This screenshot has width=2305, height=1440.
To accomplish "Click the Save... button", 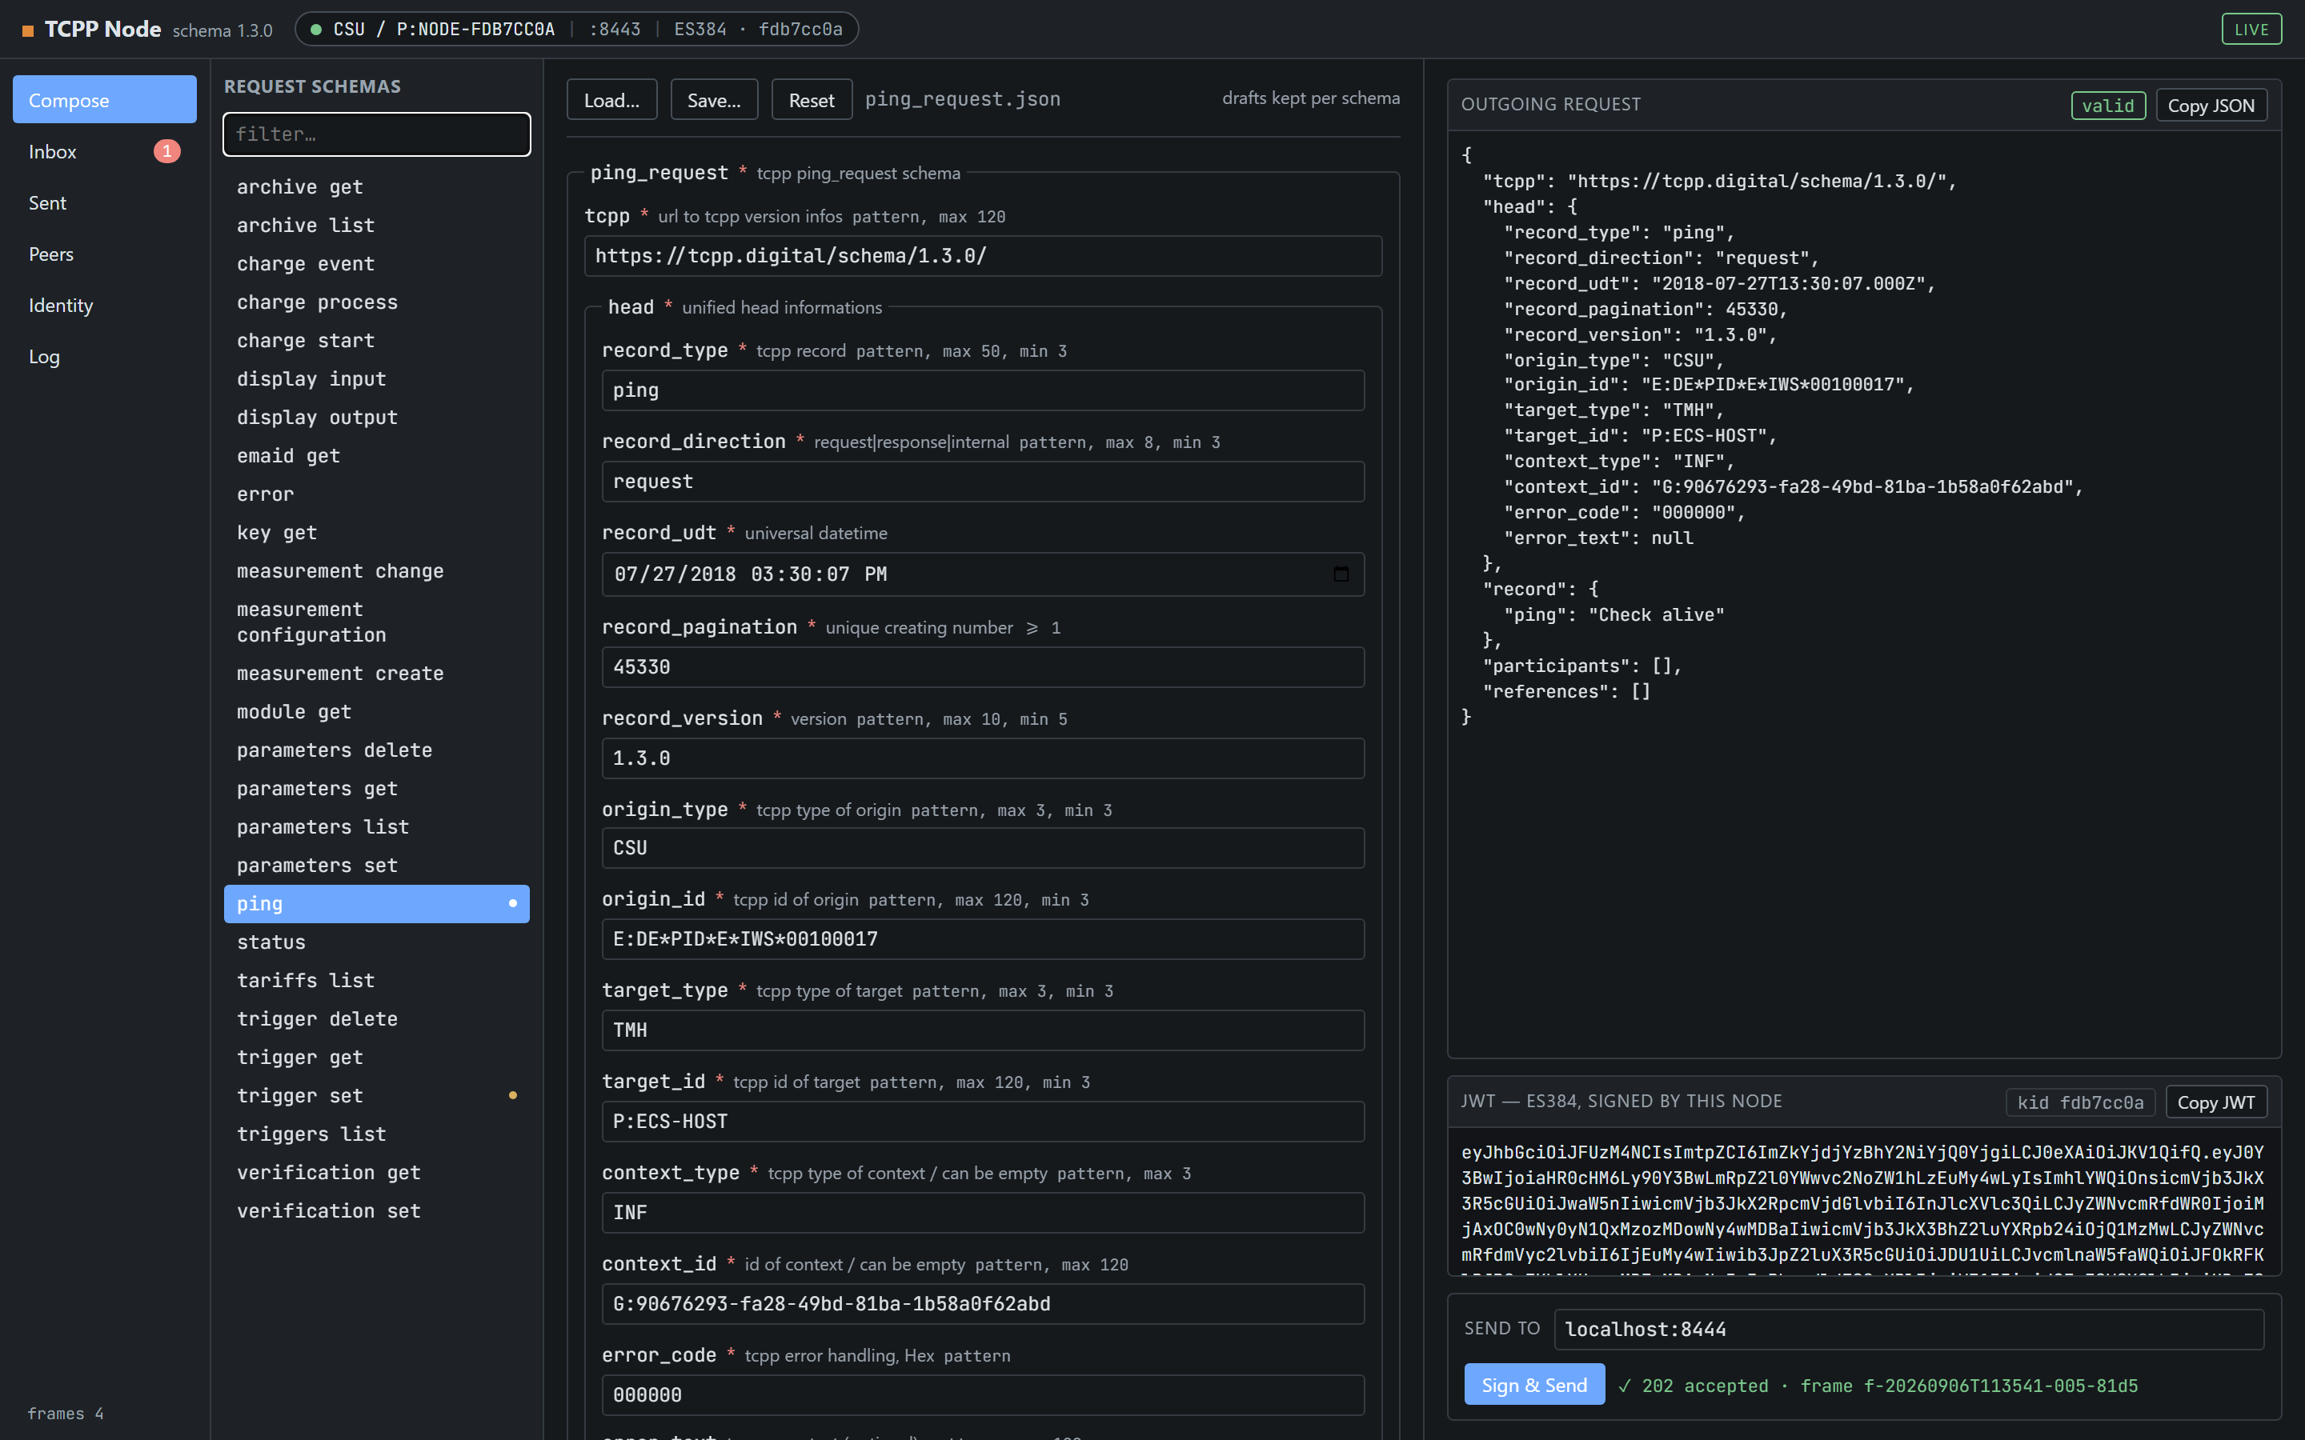I will (713, 100).
